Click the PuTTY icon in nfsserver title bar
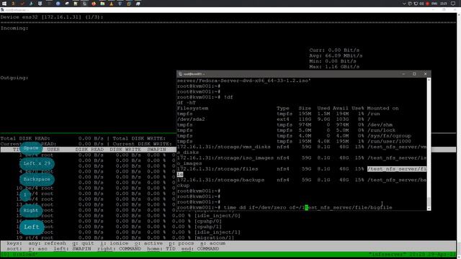The width and height of the screenshot is (461, 259). point(2,10)
